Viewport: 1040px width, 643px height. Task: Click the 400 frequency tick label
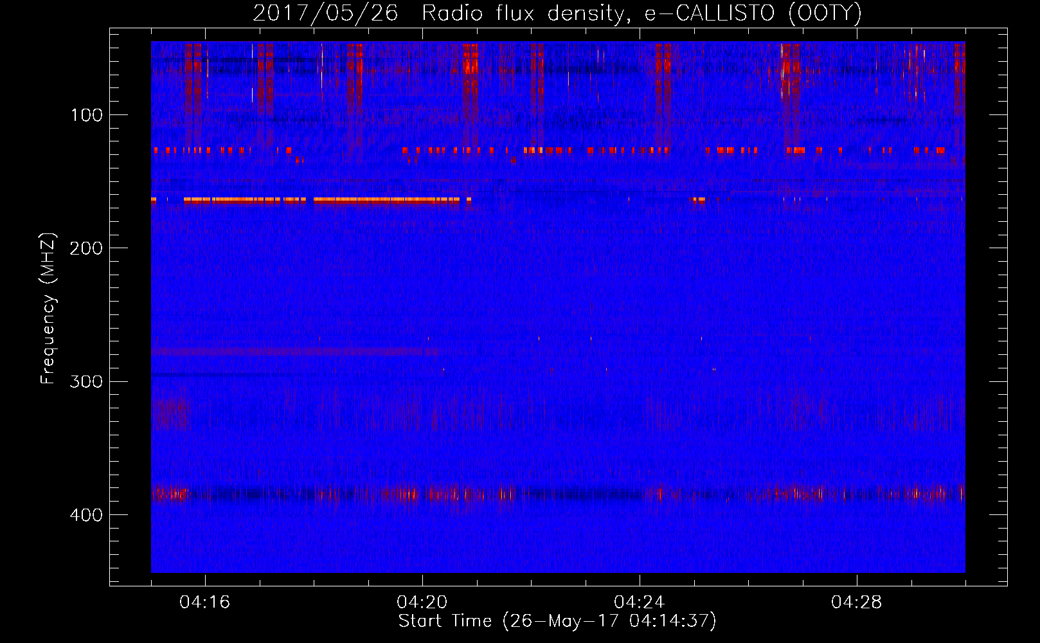click(86, 515)
